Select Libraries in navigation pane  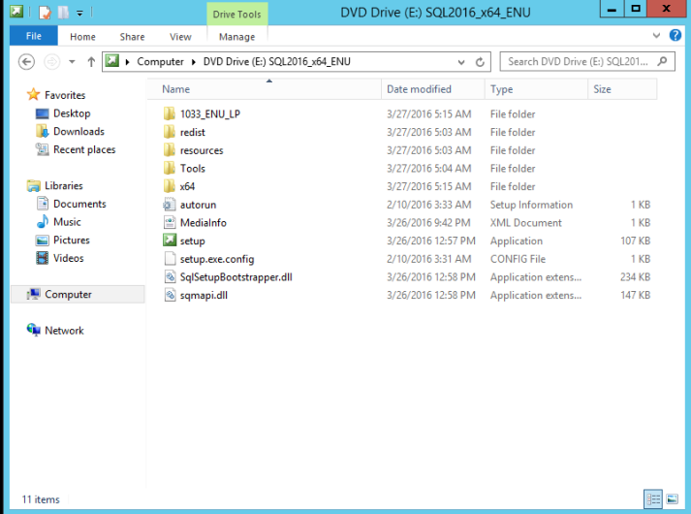63,185
